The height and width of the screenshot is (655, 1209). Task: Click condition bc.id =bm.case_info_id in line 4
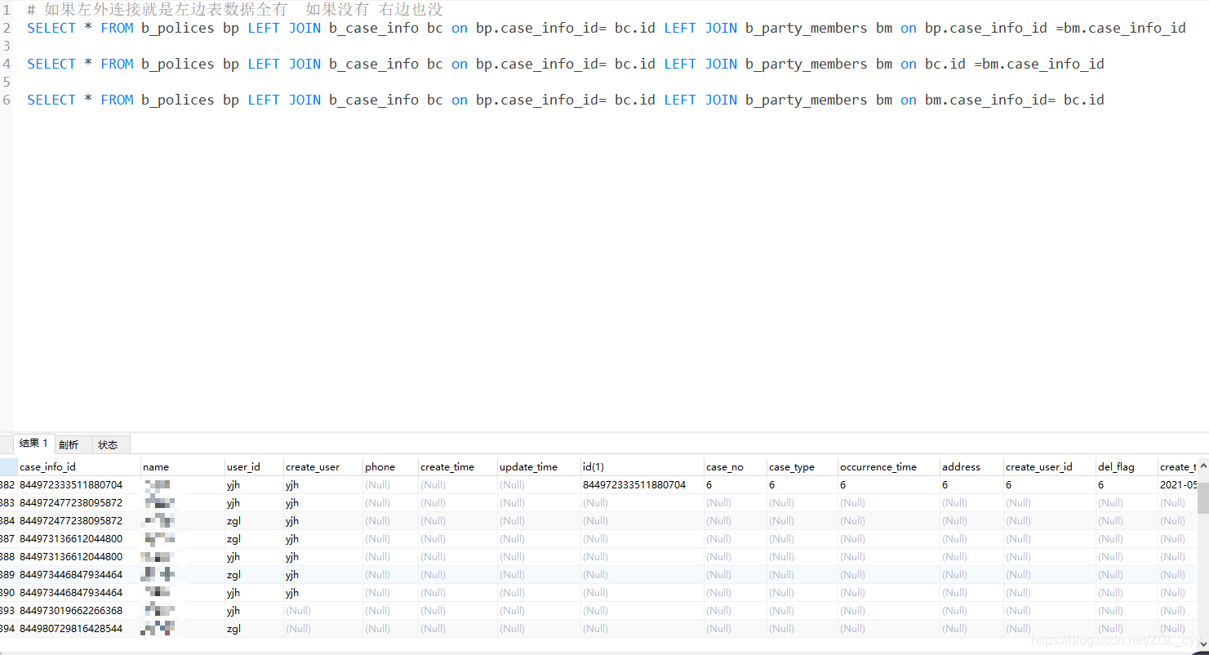[x=1015, y=64]
